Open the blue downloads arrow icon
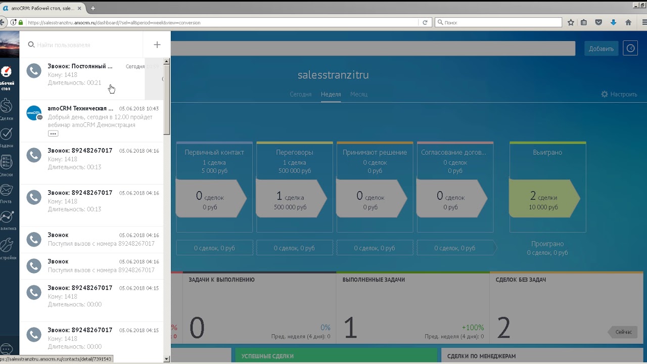 click(x=614, y=22)
